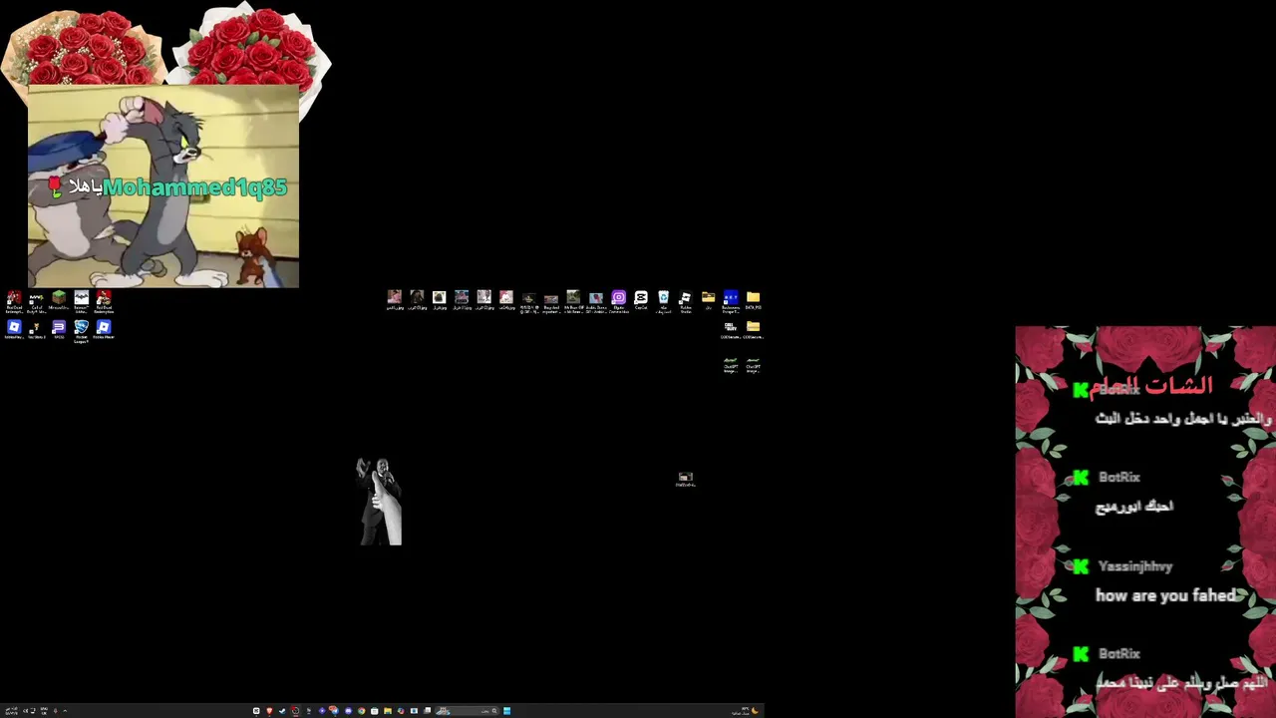Open the Call of Duty shortcut beside Minecraft
Viewport: 1276px width, 718px height.
36,301
